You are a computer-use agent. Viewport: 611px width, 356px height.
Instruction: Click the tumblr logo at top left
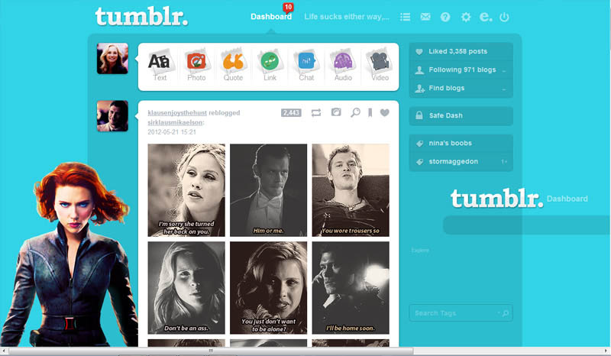tap(141, 17)
